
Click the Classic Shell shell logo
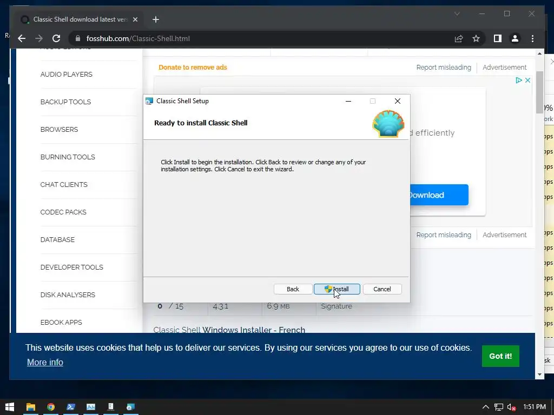pyautogui.click(x=388, y=124)
